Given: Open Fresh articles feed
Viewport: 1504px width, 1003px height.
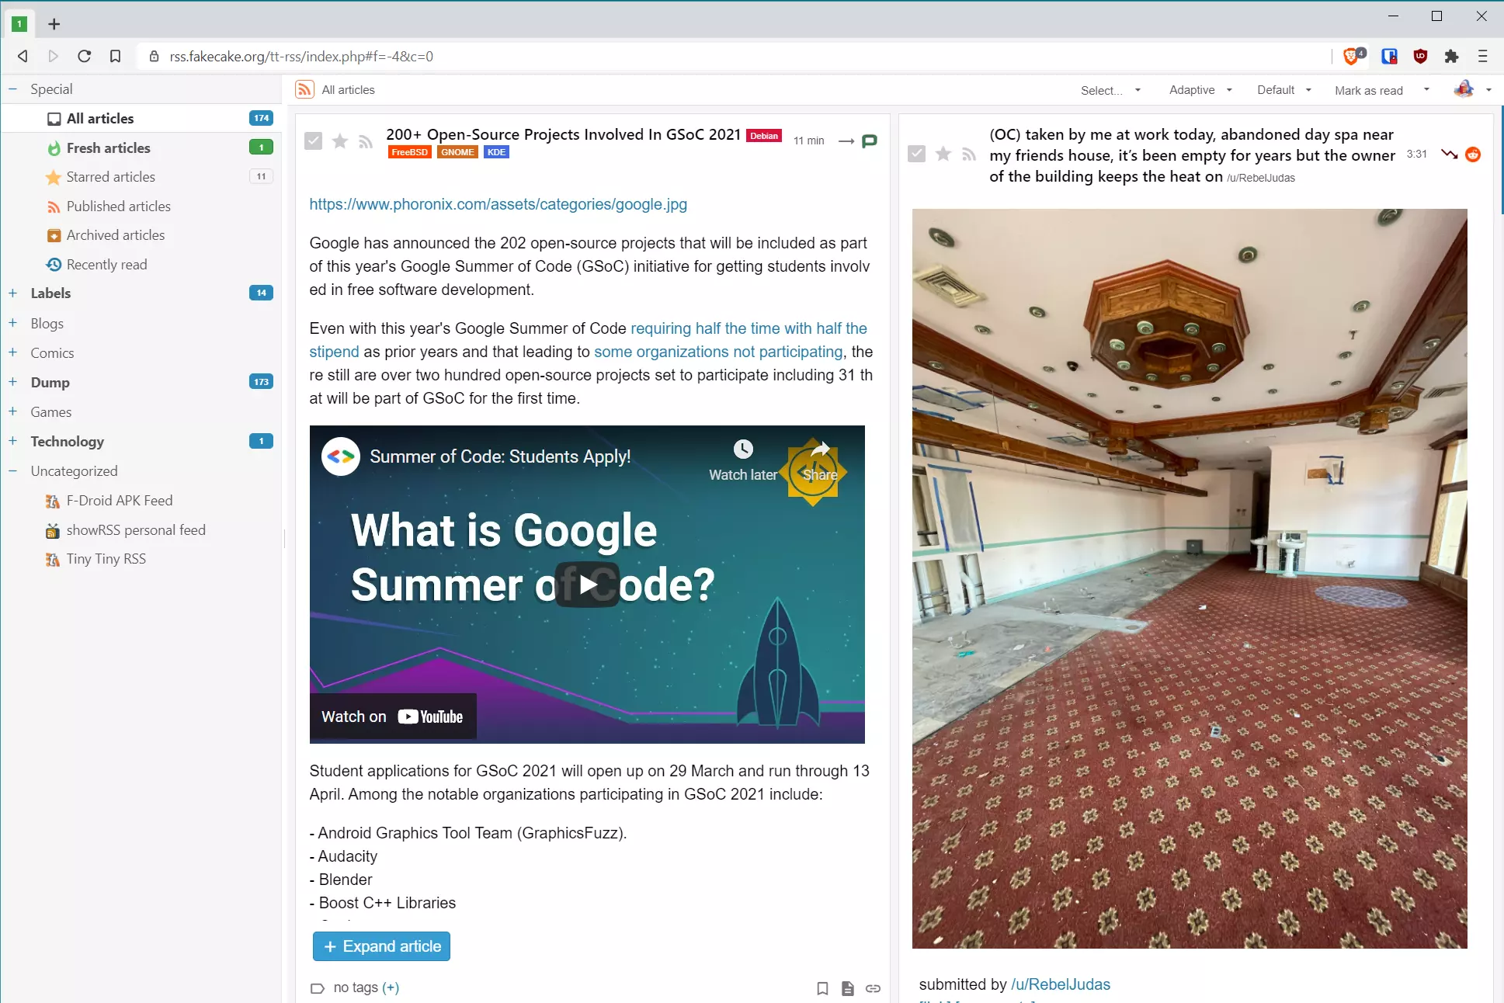Looking at the screenshot, I should coord(108,147).
